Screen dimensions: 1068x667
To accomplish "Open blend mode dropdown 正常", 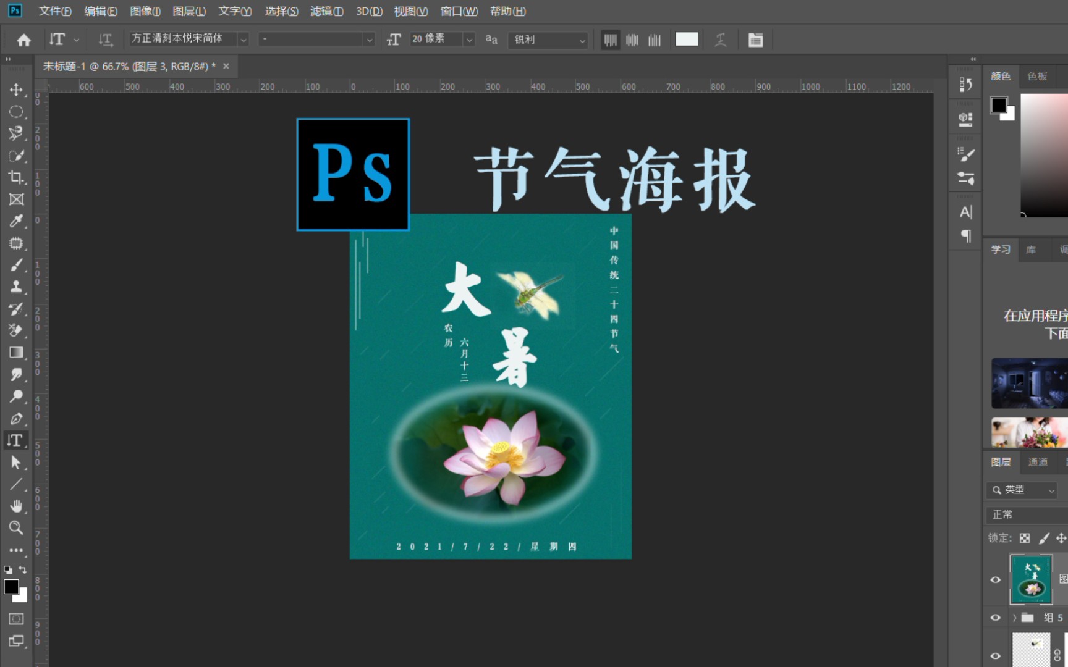I will point(1026,514).
